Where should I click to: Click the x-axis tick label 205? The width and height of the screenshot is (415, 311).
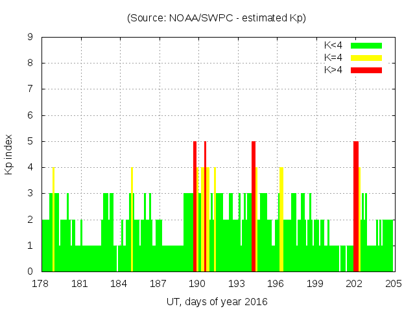(x=393, y=284)
